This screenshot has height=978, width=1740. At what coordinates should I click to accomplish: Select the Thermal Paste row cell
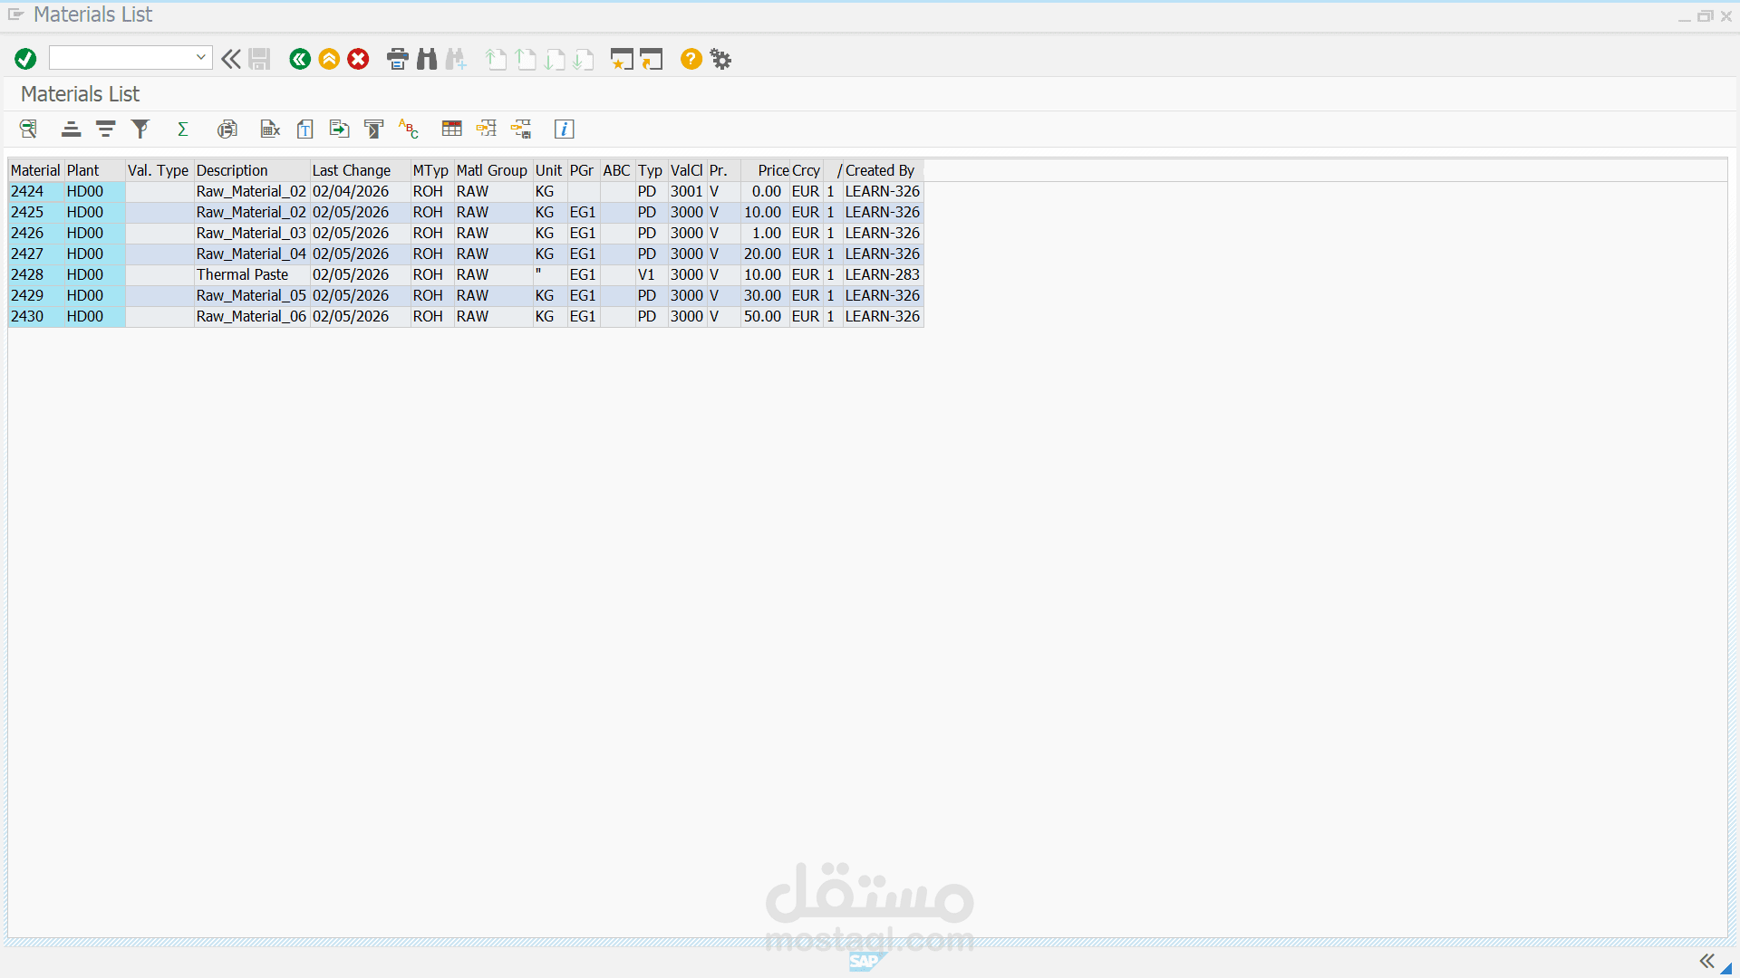coord(242,274)
